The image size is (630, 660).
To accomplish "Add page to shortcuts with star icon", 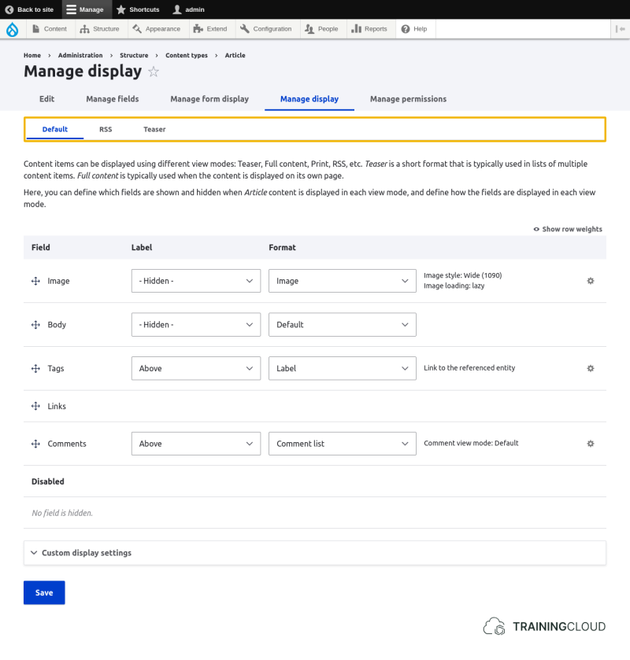I will (x=154, y=72).
